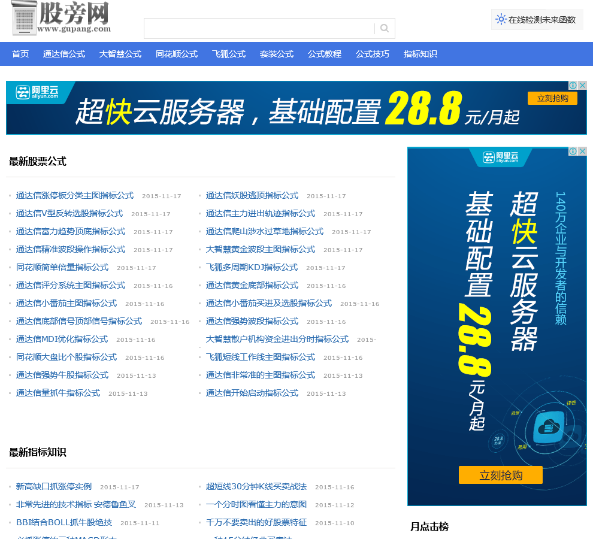Close the top banner advertisement
The width and height of the screenshot is (593, 539).
pyautogui.click(x=582, y=85)
